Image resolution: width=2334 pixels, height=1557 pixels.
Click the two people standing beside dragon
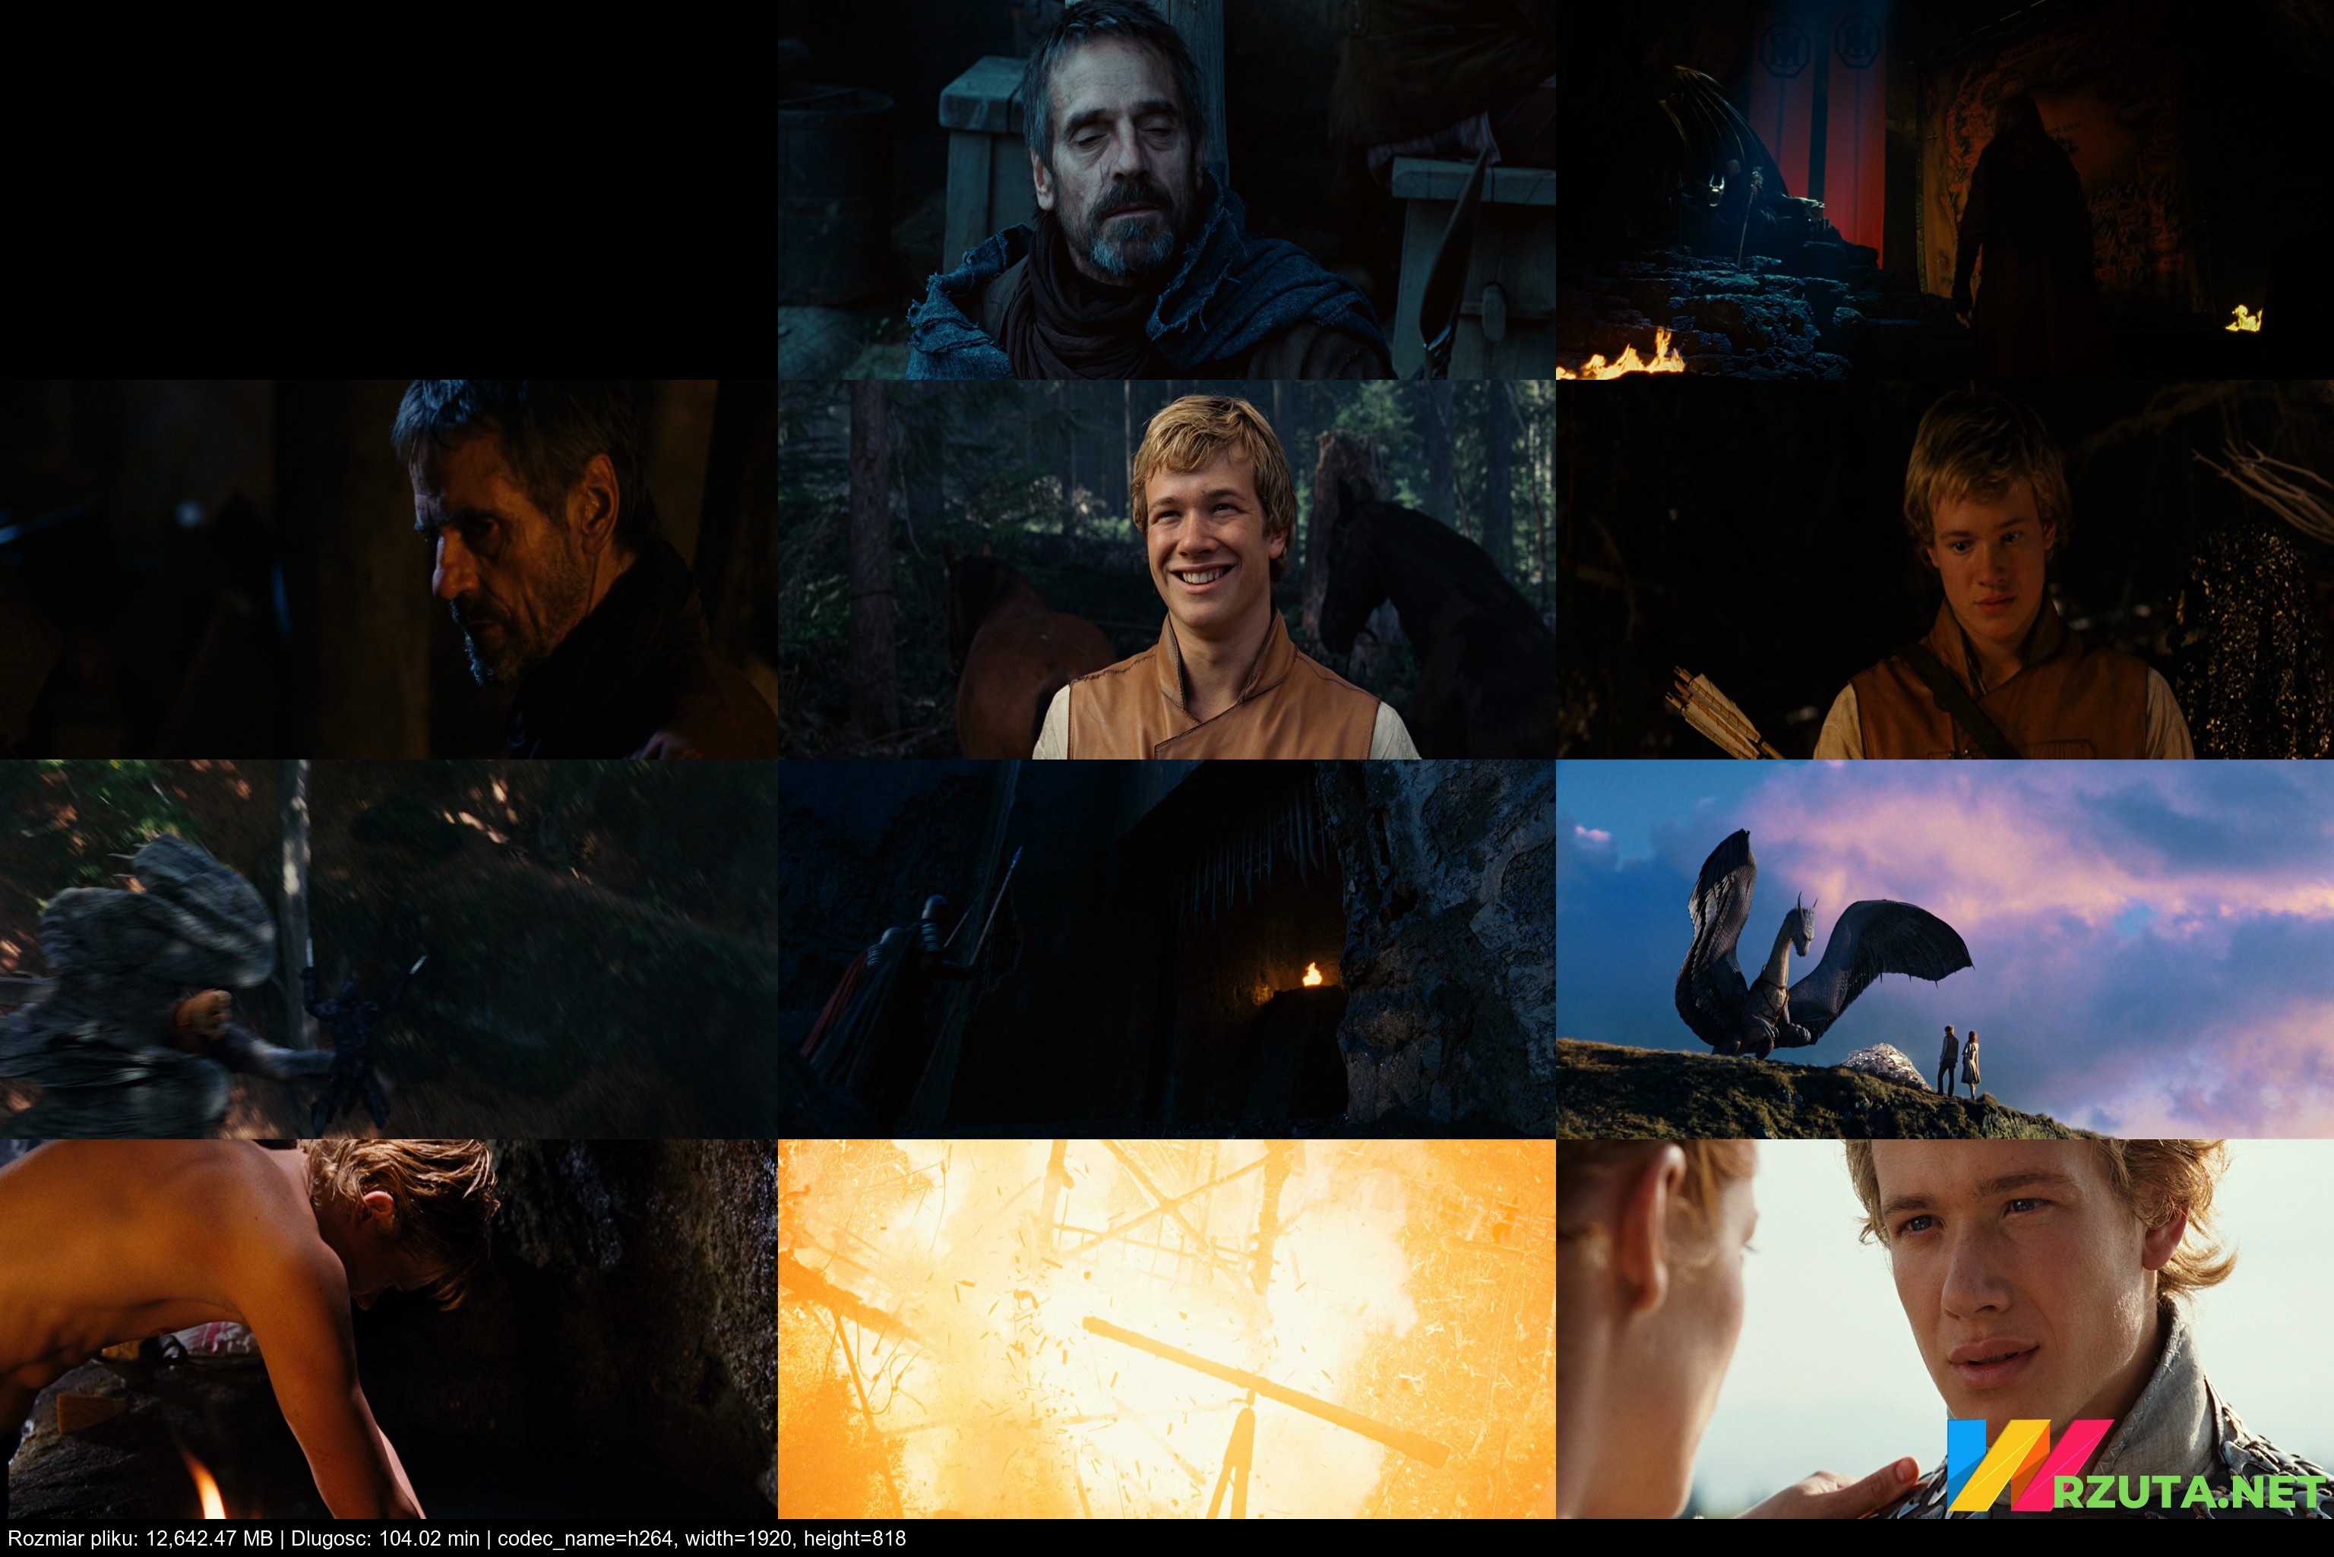pyautogui.click(x=1959, y=1062)
